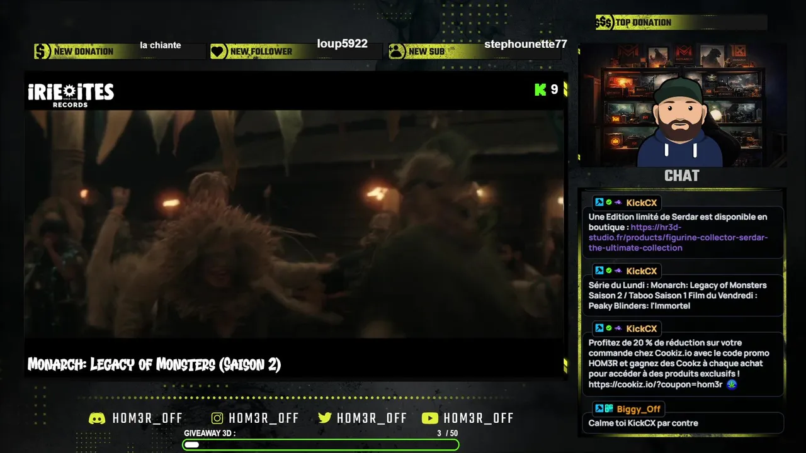Viewport: 806px width, 453px height.
Task: Click the cannabis leaf emoji after the cookiz link
Action: pyautogui.click(x=731, y=384)
